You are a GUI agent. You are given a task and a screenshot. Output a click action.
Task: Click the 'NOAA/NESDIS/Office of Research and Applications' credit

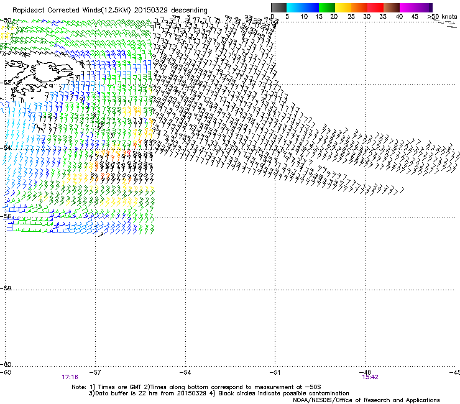click(366, 400)
